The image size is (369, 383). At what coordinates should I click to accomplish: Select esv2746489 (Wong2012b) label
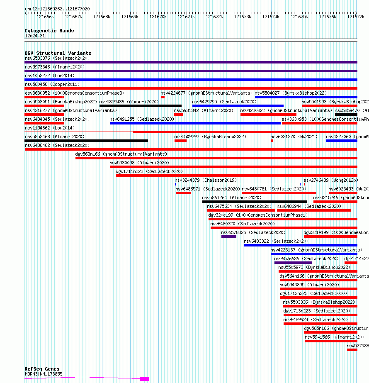click(x=331, y=180)
